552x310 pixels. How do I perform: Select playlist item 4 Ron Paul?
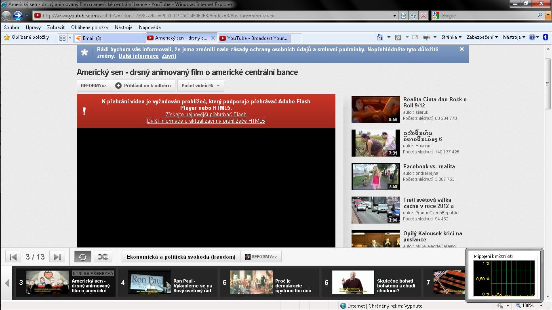point(168,283)
